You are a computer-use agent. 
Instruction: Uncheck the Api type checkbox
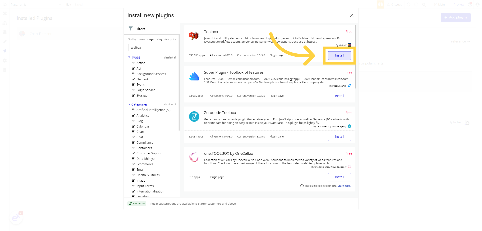133,68
